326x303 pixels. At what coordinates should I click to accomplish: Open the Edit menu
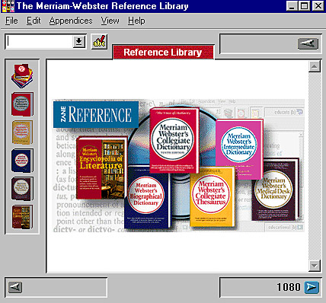click(34, 21)
